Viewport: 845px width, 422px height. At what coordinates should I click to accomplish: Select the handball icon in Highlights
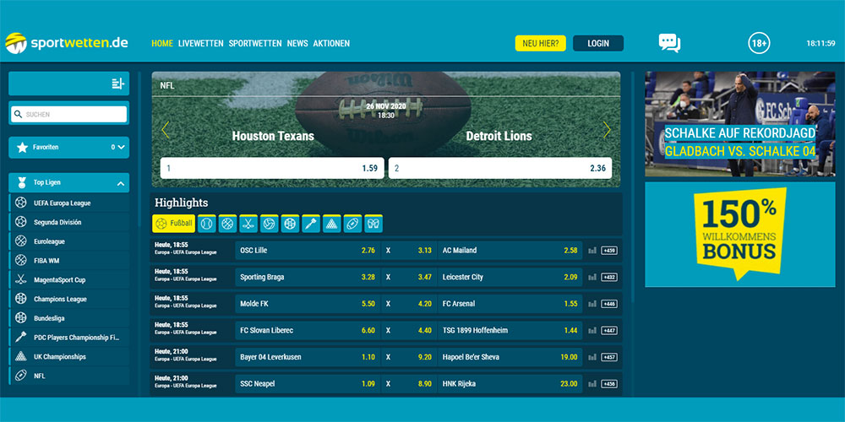(x=290, y=224)
